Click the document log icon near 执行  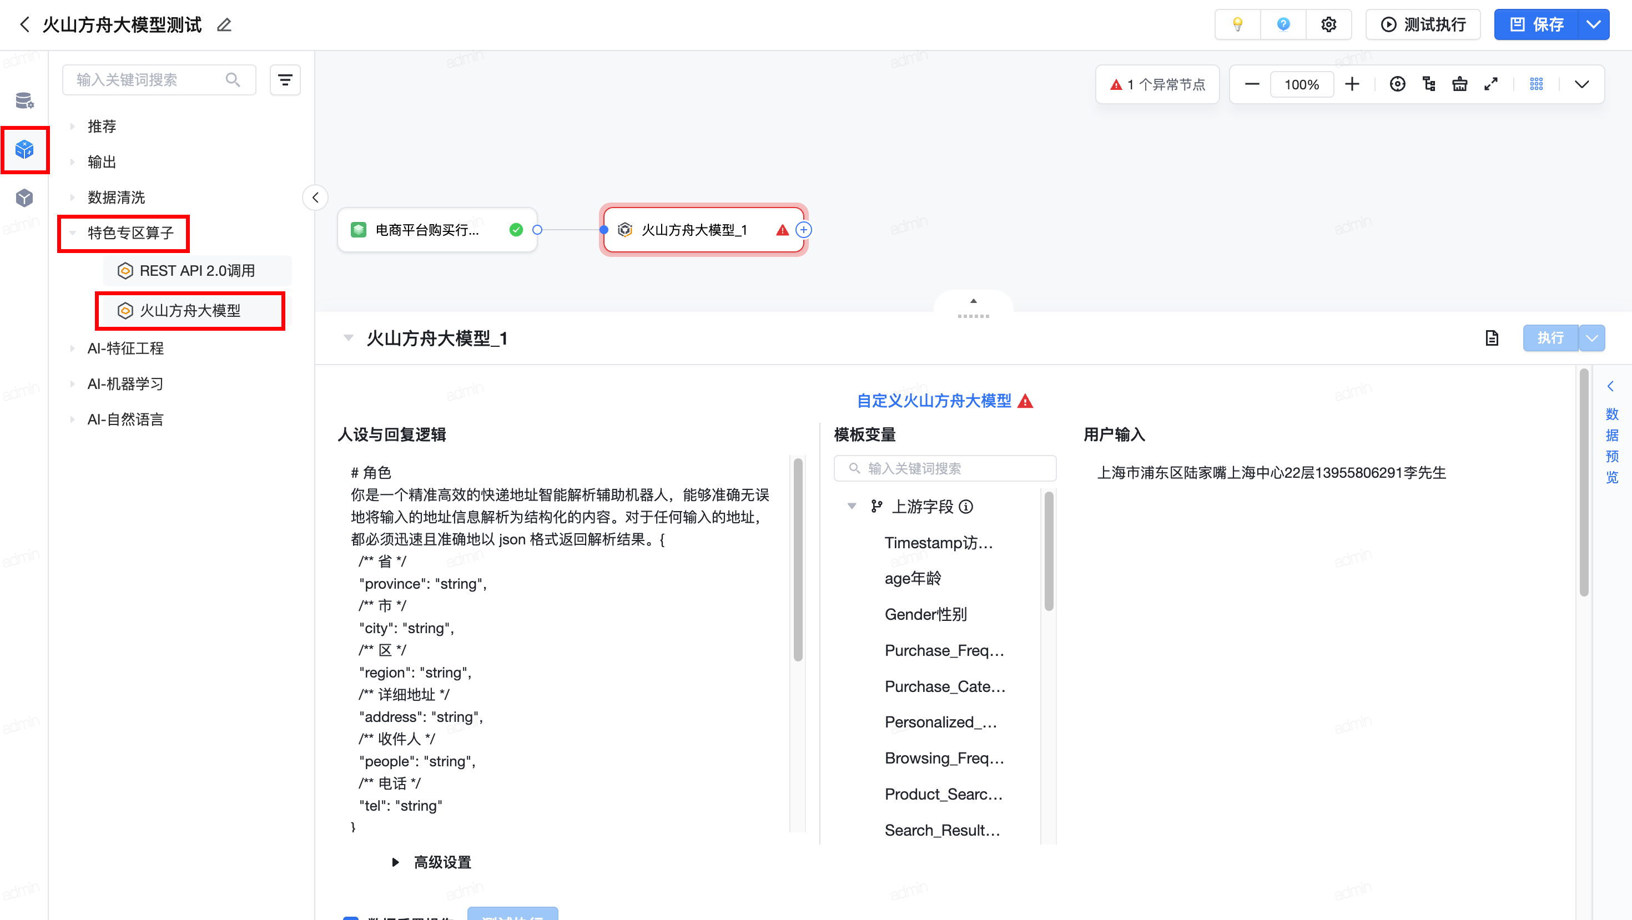point(1492,338)
